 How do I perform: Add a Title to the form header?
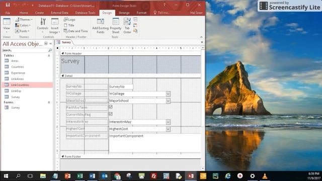(x=69, y=25)
